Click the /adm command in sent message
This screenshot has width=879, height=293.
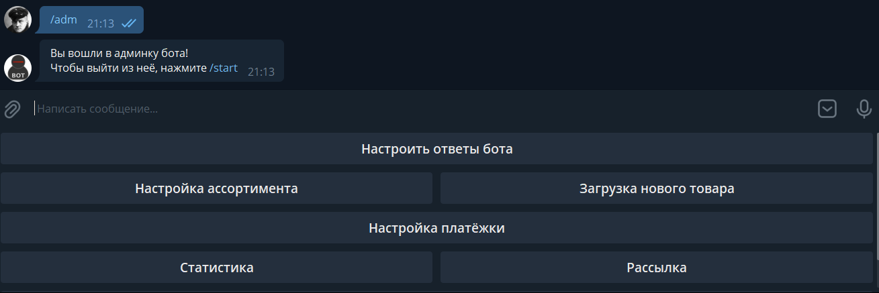click(x=64, y=19)
